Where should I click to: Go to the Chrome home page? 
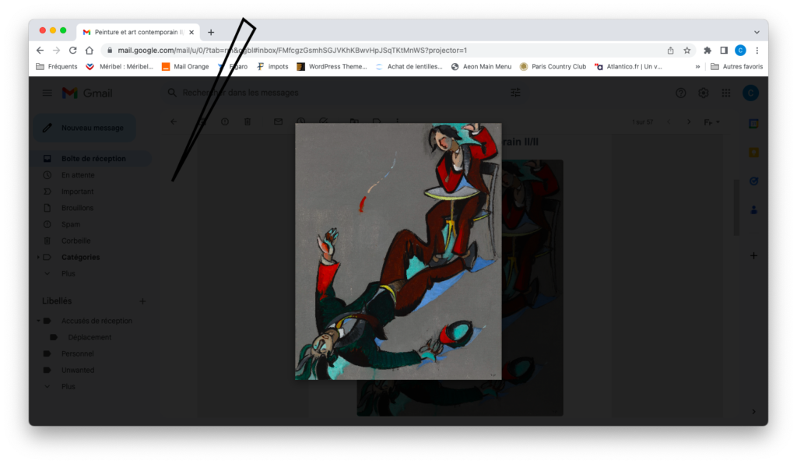[x=90, y=51]
